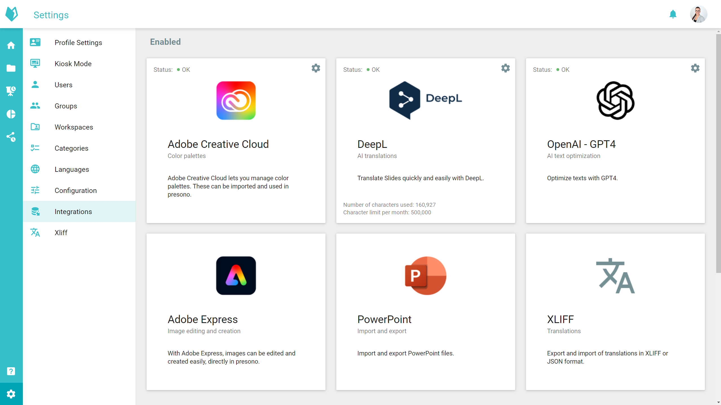
Task: Click the Groups people icon
Action: (35, 106)
